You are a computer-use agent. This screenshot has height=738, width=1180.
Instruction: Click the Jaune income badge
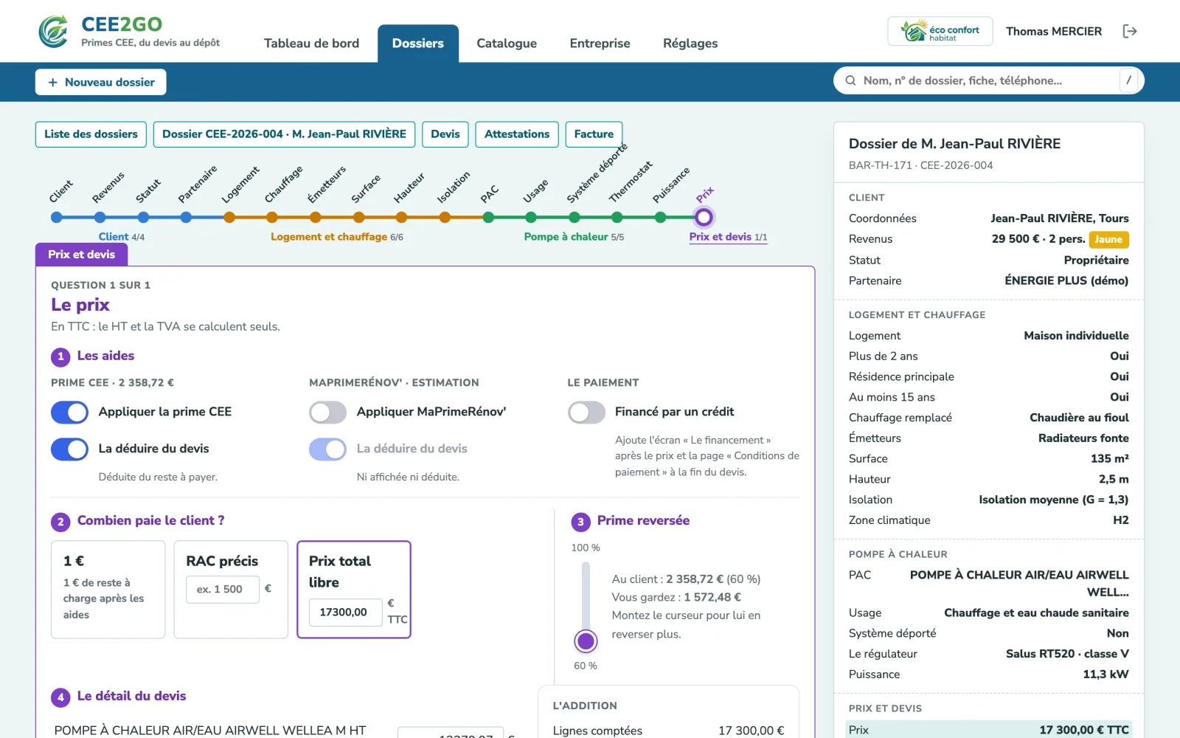point(1108,239)
